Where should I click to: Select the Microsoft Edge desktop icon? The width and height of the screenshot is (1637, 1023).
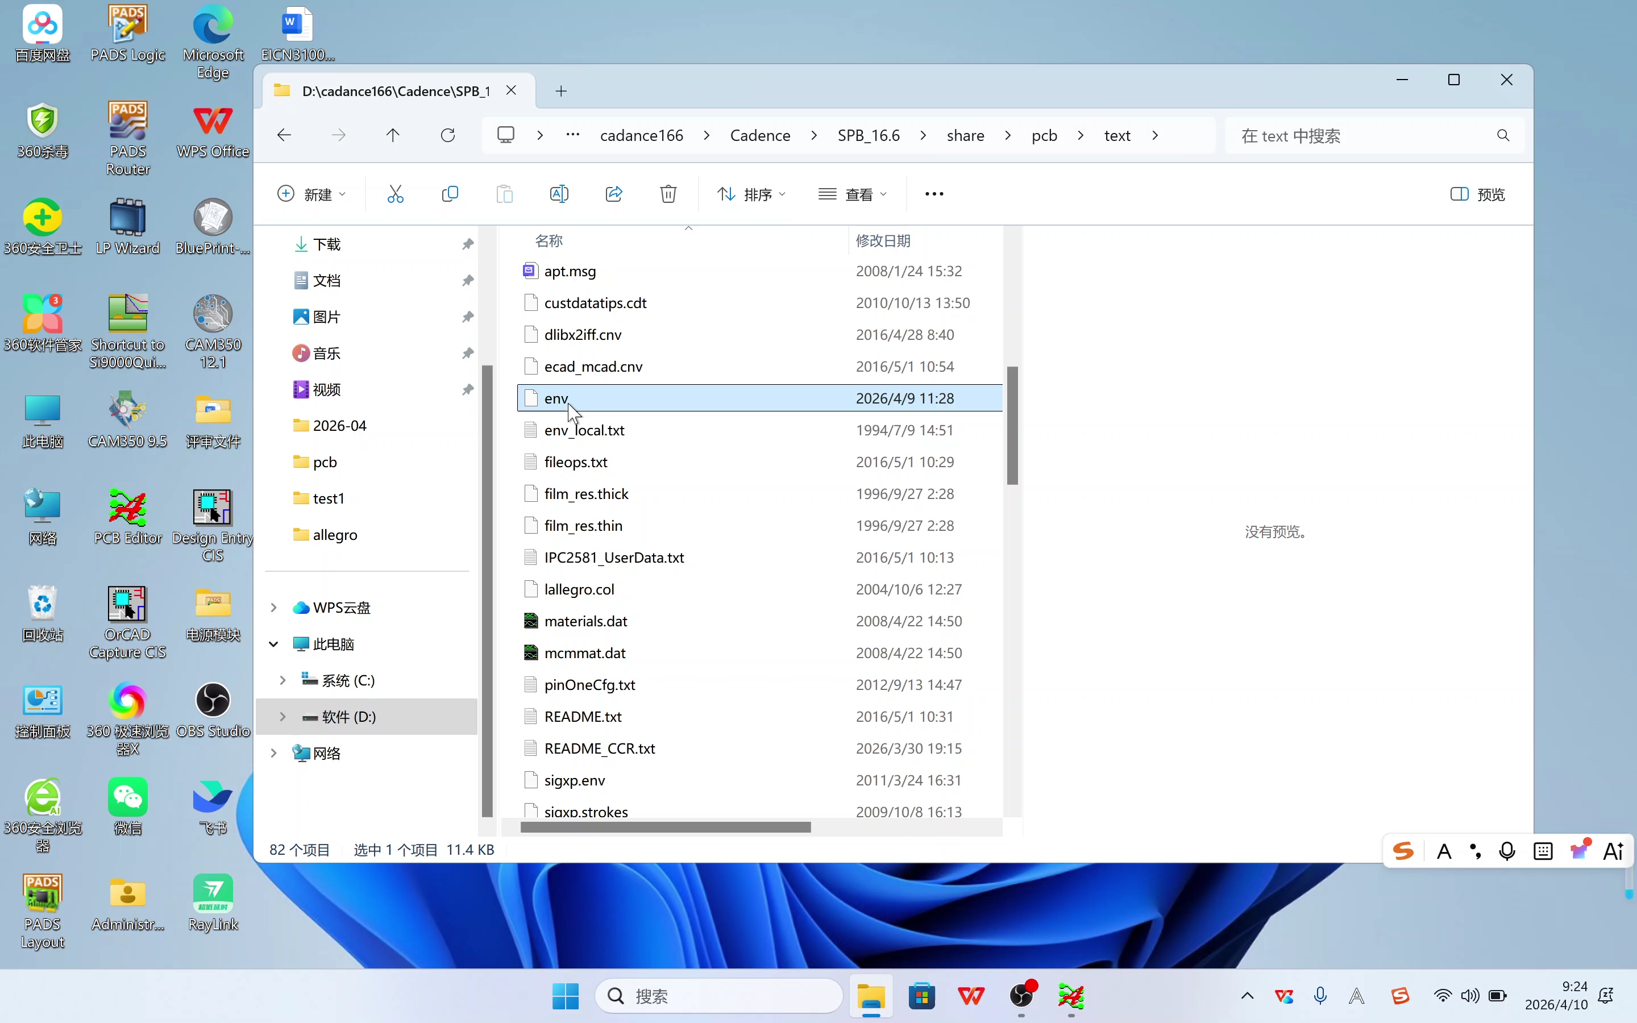coord(213,43)
